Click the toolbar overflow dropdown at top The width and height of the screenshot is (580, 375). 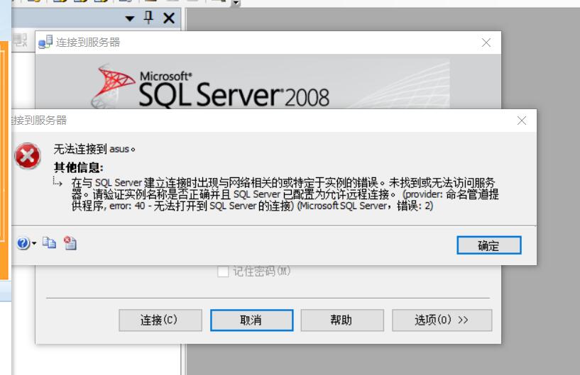[236, 4]
